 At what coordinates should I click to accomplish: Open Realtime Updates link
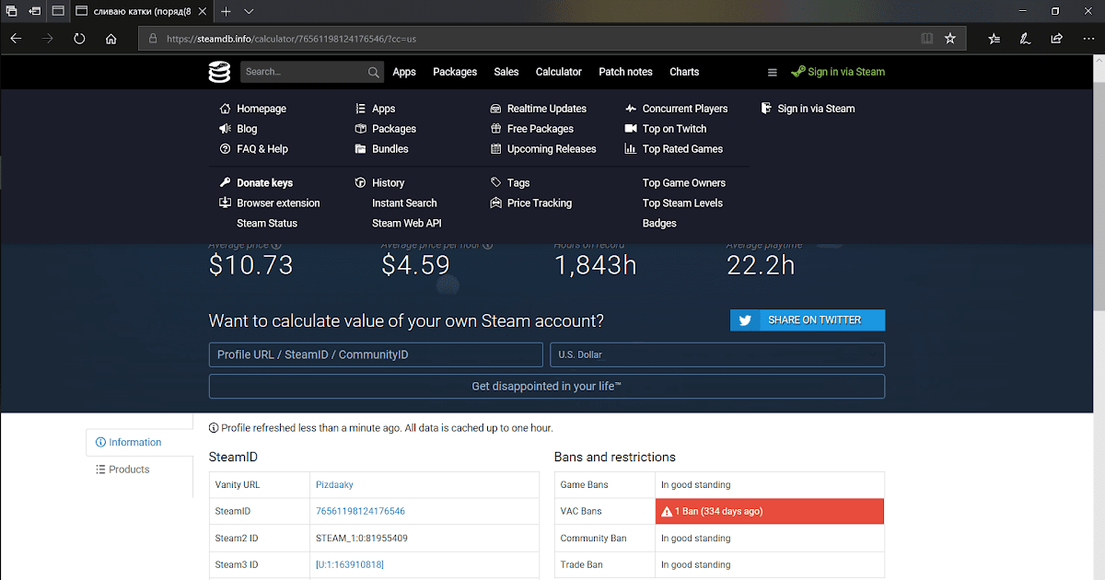[539, 109]
